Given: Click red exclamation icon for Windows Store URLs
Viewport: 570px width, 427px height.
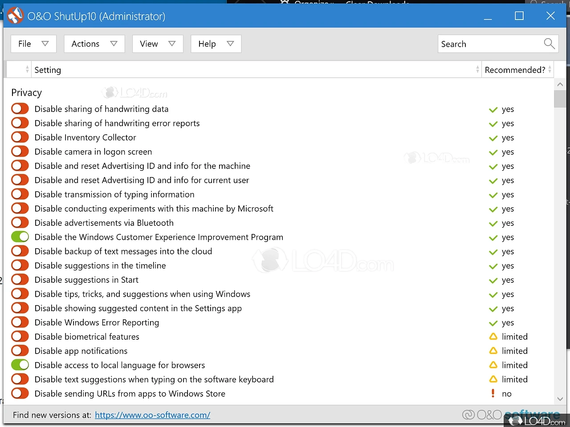Looking at the screenshot, I should [493, 393].
